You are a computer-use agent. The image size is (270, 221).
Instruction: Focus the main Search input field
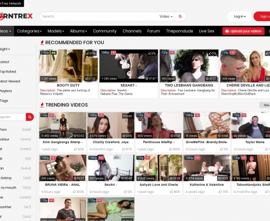click(99, 16)
